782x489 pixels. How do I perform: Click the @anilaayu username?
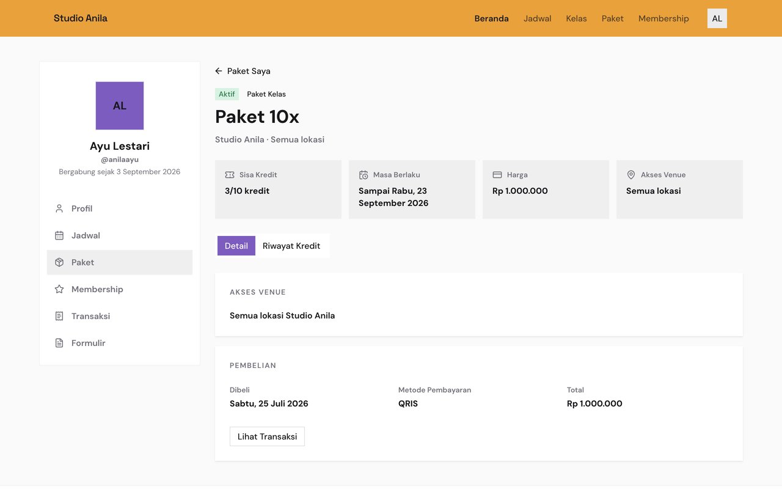pos(120,160)
